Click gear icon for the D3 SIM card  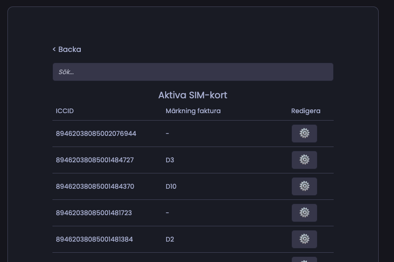(304, 160)
